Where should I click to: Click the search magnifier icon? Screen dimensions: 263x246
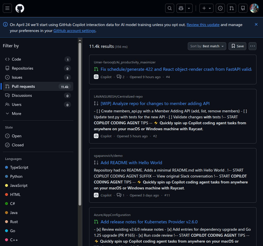click(170, 8)
